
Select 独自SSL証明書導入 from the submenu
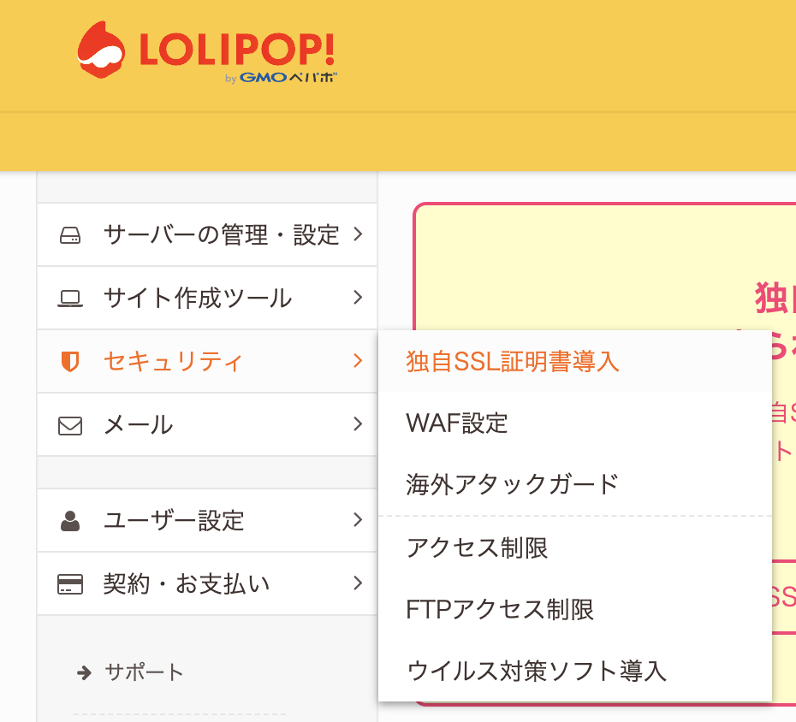(513, 362)
